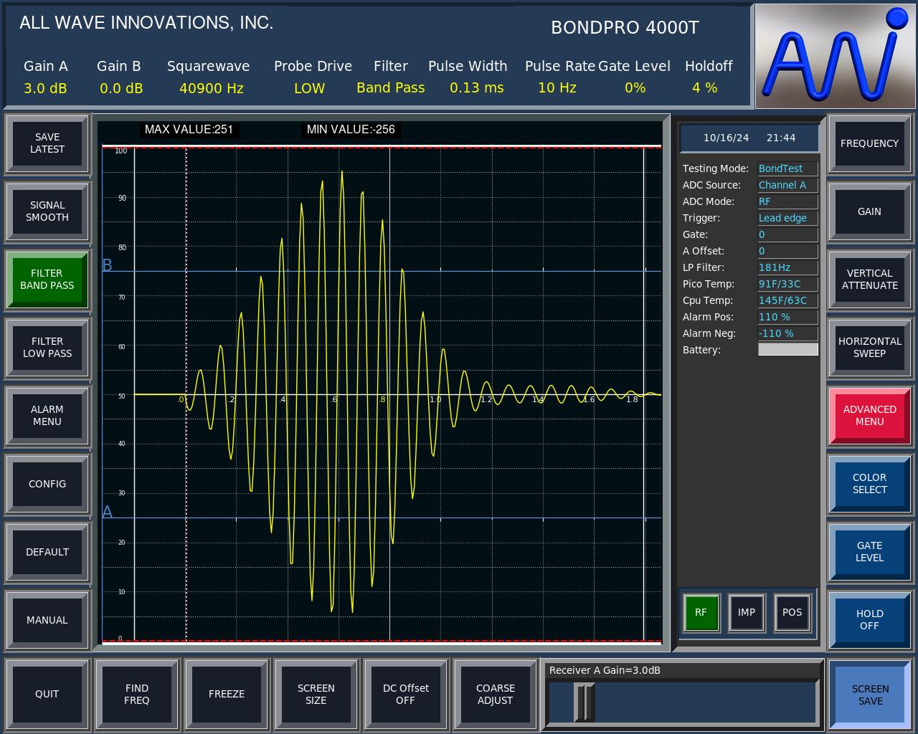Click the Gain B 0.0 dB value
The width and height of the screenshot is (918, 734).
tap(121, 88)
